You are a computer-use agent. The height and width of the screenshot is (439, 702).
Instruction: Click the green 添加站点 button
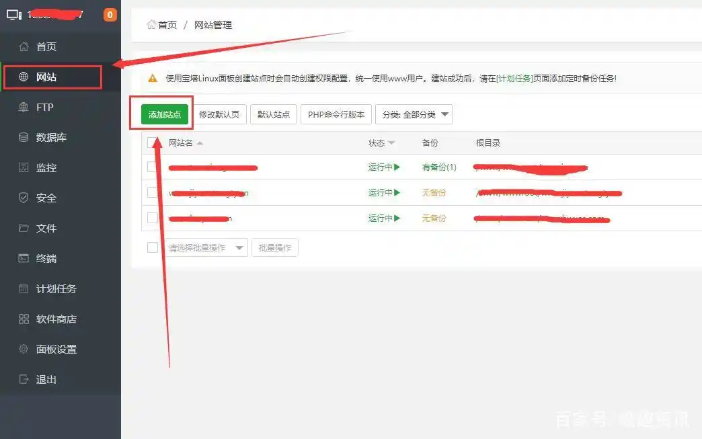pyautogui.click(x=165, y=114)
